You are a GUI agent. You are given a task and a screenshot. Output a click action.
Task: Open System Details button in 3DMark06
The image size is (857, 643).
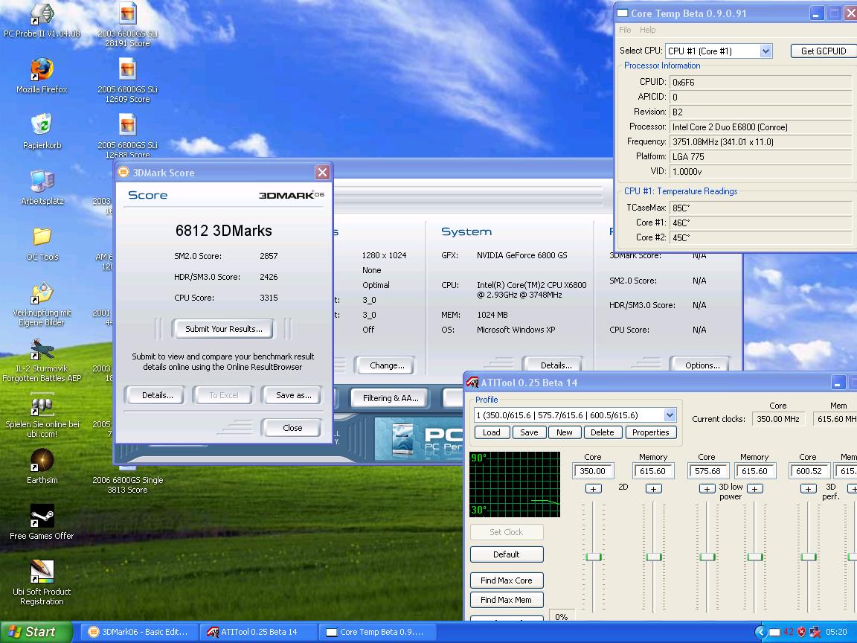556,365
